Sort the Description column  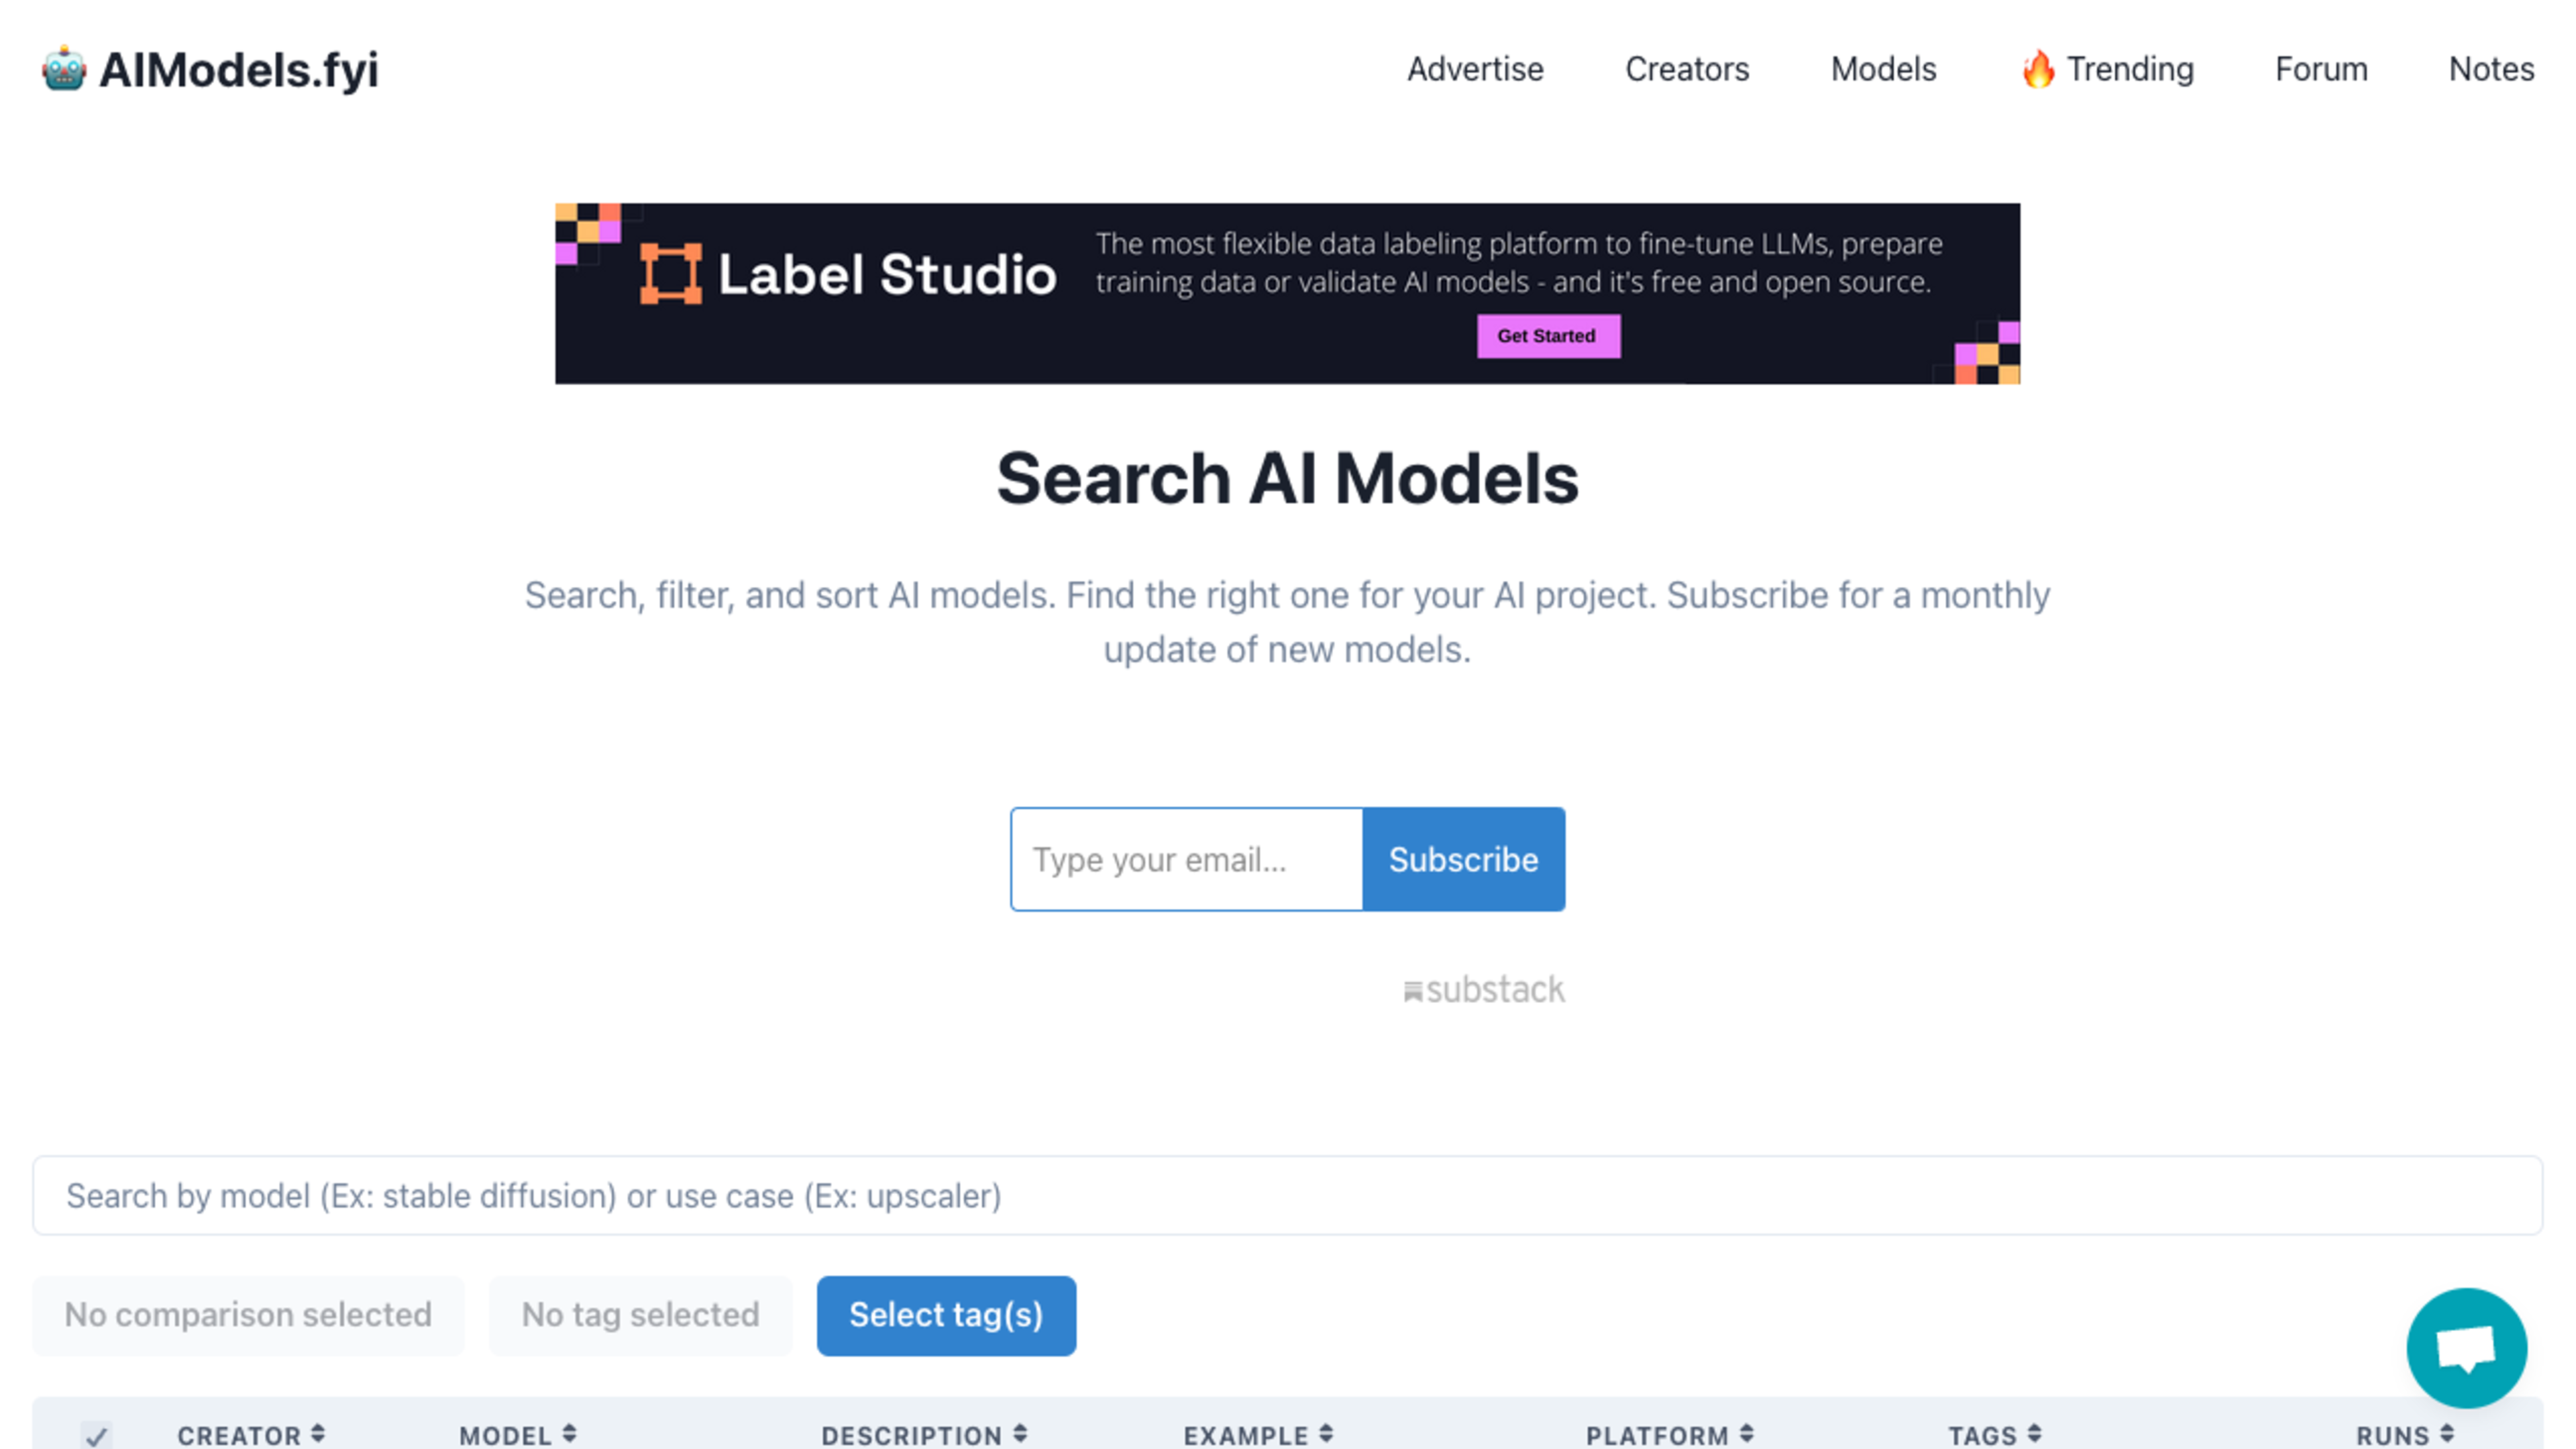point(1020,1433)
